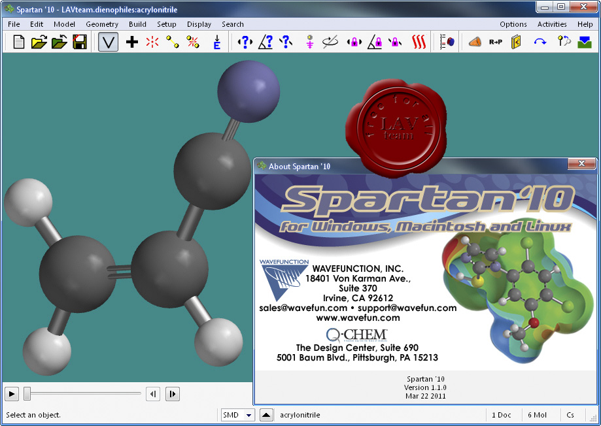Screen dimensions: 601x426
Task: Open the Setup menu
Action: click(x=166, y=24)
